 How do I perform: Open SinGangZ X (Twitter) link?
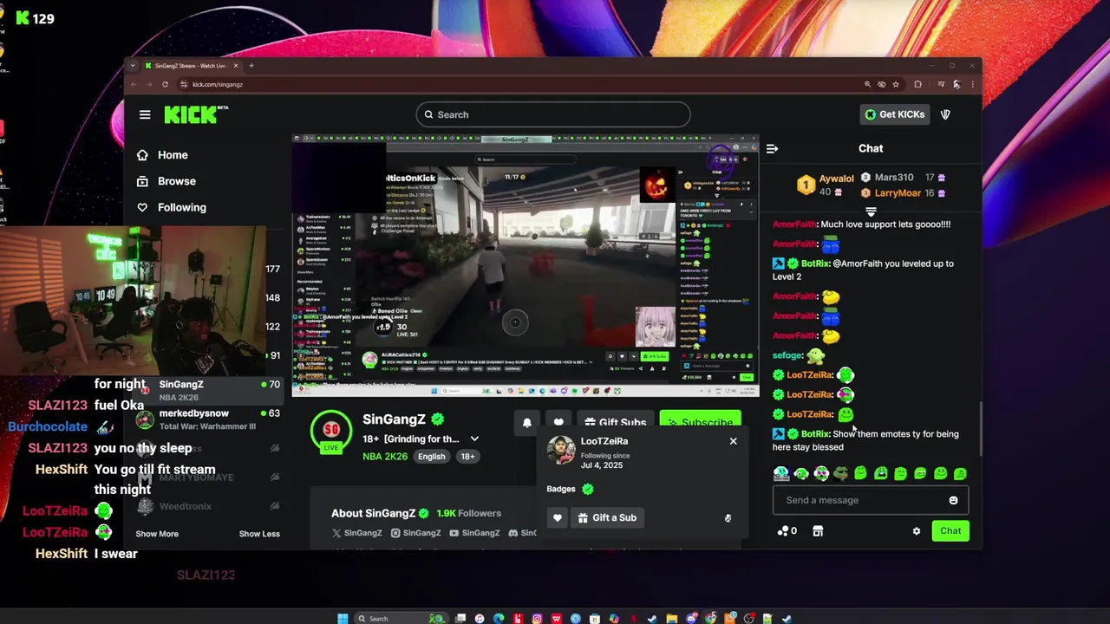(356, 533)
